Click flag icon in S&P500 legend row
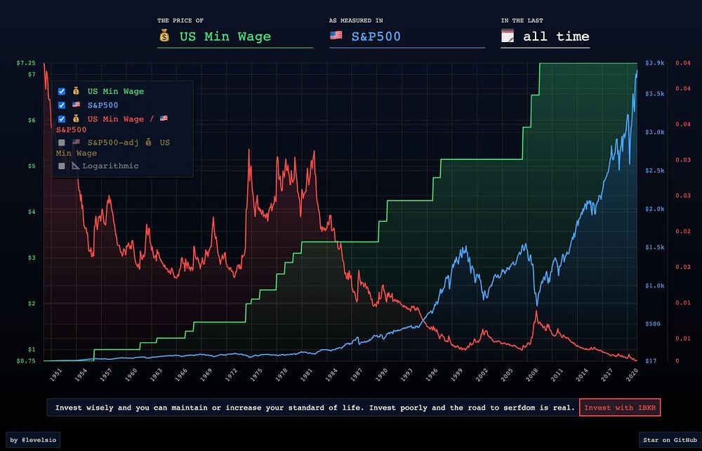Viewport: 702px width, 451px height. 76,105
